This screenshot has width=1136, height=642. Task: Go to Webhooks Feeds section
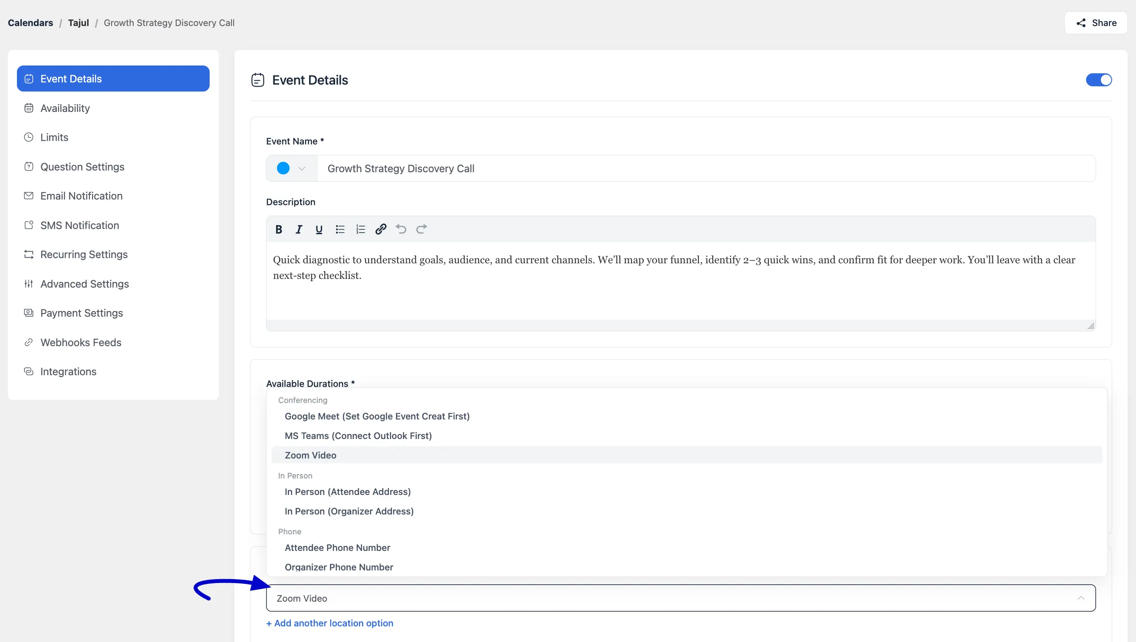coord(113,343)
